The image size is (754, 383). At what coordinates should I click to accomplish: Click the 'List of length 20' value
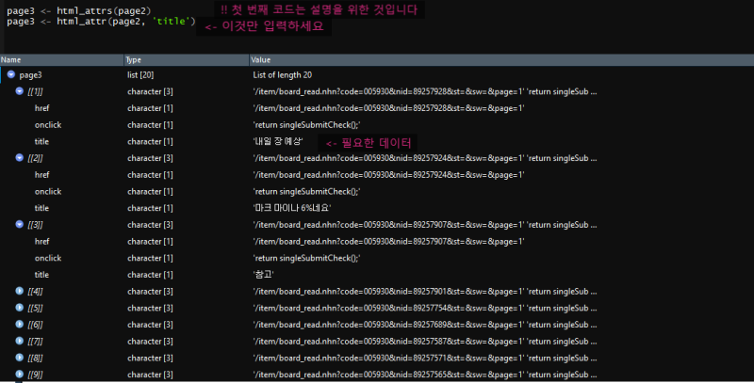tap(282, 75)
